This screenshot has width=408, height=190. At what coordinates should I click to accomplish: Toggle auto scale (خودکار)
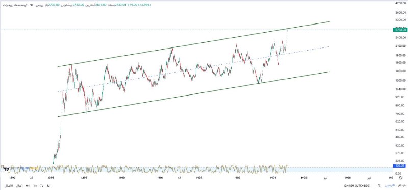402,186
